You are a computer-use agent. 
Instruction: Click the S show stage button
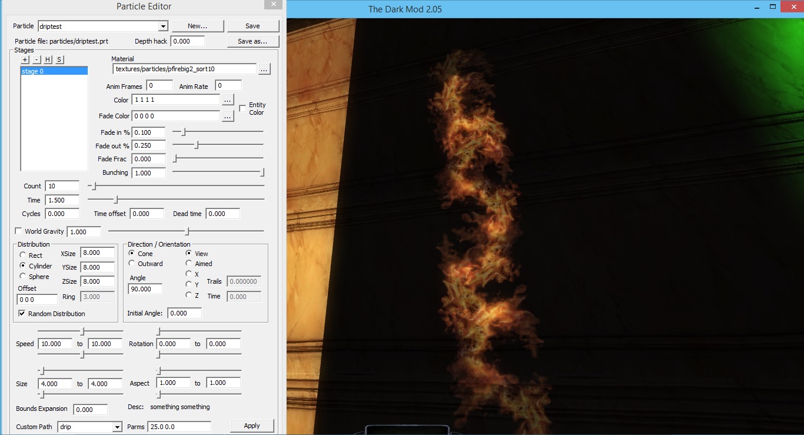59,59
